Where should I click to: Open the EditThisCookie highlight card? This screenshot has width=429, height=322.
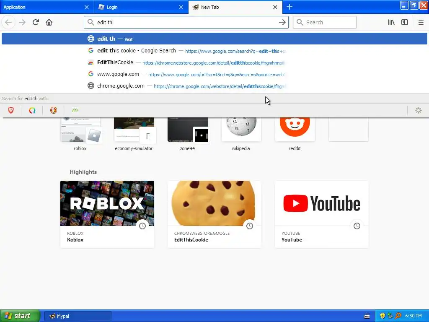[214, 214]
